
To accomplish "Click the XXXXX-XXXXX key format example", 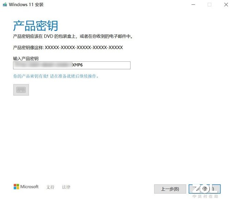I will (x=84, y=47).
